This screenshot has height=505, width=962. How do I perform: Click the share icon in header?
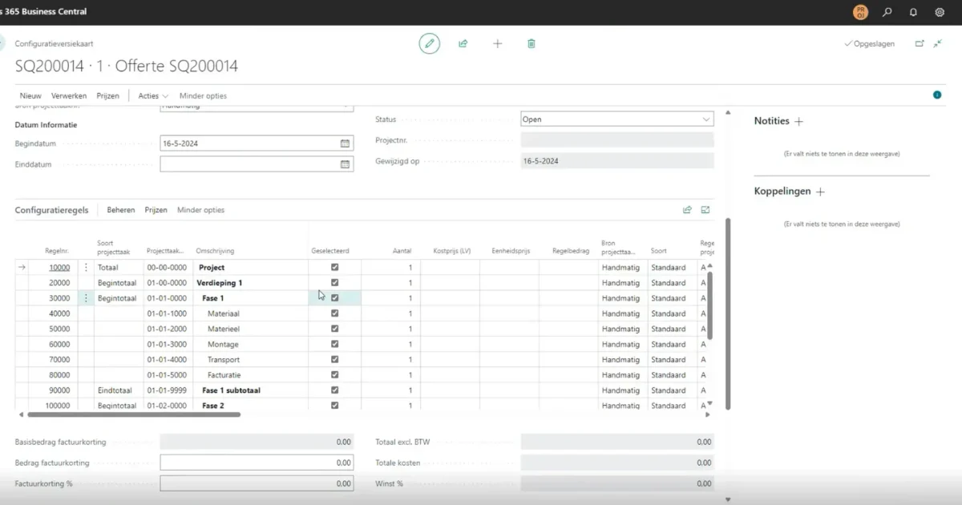(x=463, y=44)
